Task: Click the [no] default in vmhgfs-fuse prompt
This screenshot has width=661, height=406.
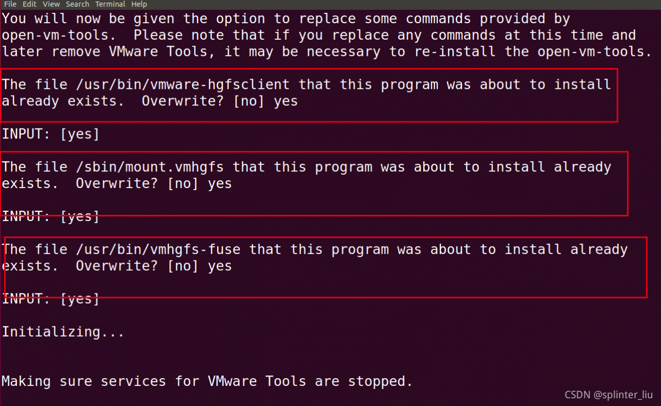Action: (x=183, y=267)
